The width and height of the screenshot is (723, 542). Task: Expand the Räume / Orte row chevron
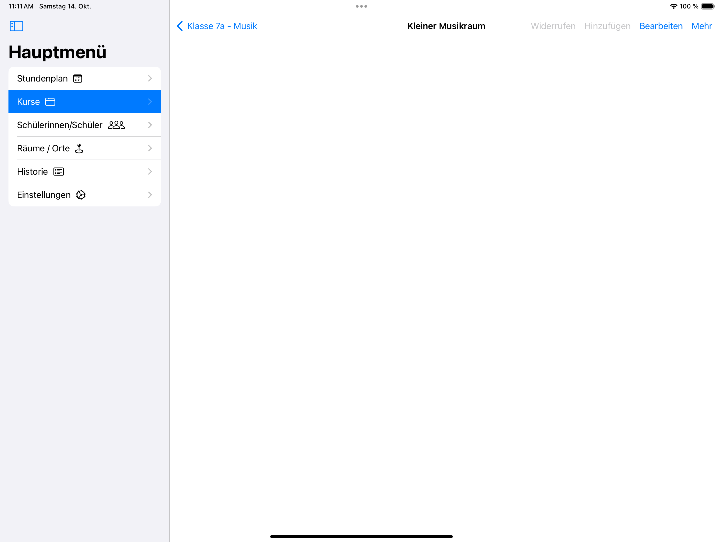[x=150, y=148]
